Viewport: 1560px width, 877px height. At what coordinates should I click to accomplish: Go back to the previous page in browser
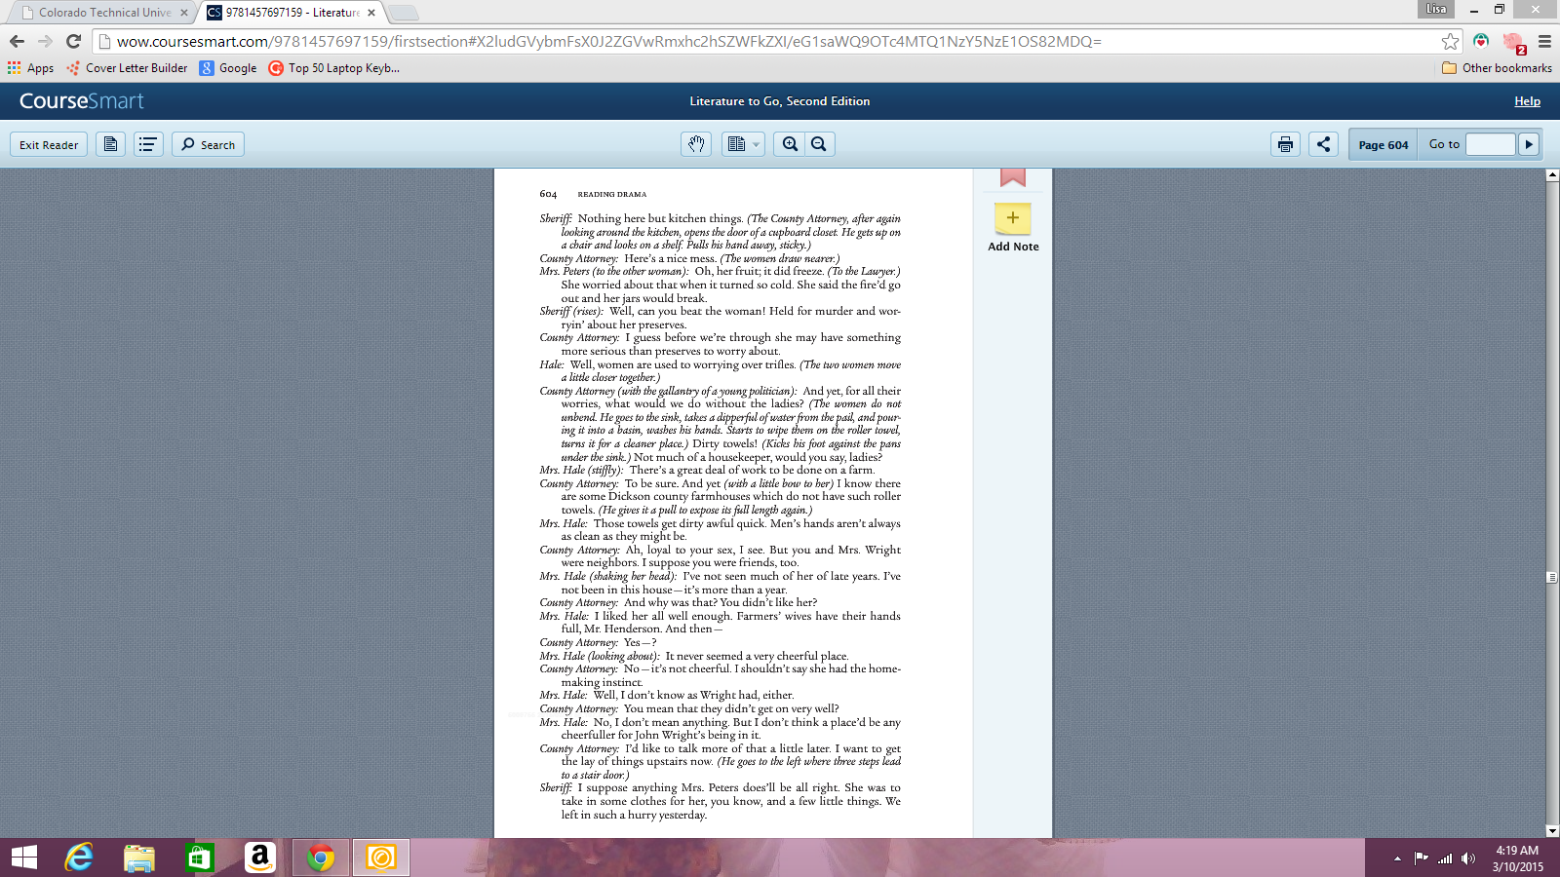pyautogui.click(x=17, y=41)
